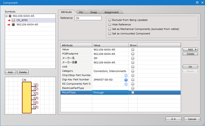
Task: Toggle Show checkbox for メーカー名 row
Action: point(133,58)
